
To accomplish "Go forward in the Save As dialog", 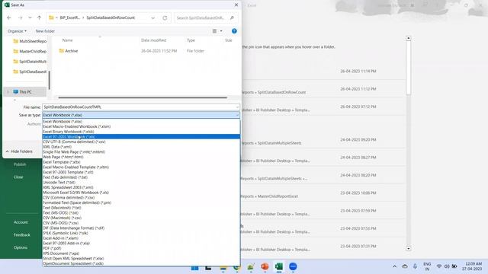I will [21, 18].
